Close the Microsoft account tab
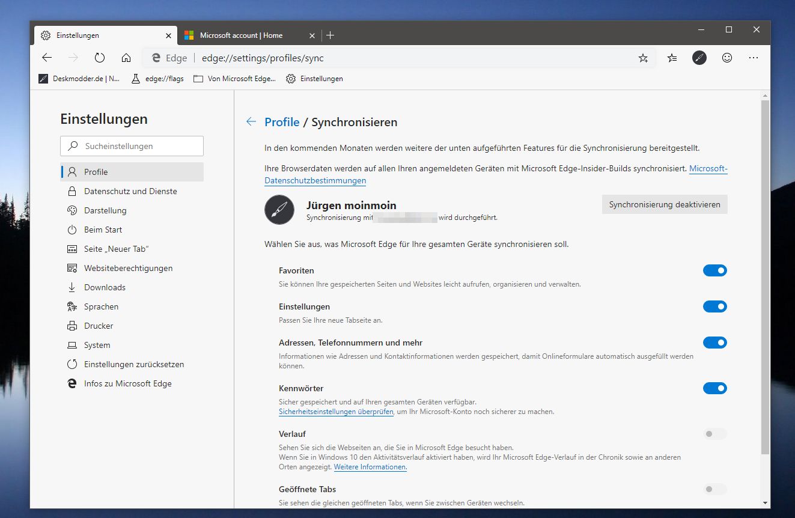This screenshot has width=795, height=518. point(312,35)
